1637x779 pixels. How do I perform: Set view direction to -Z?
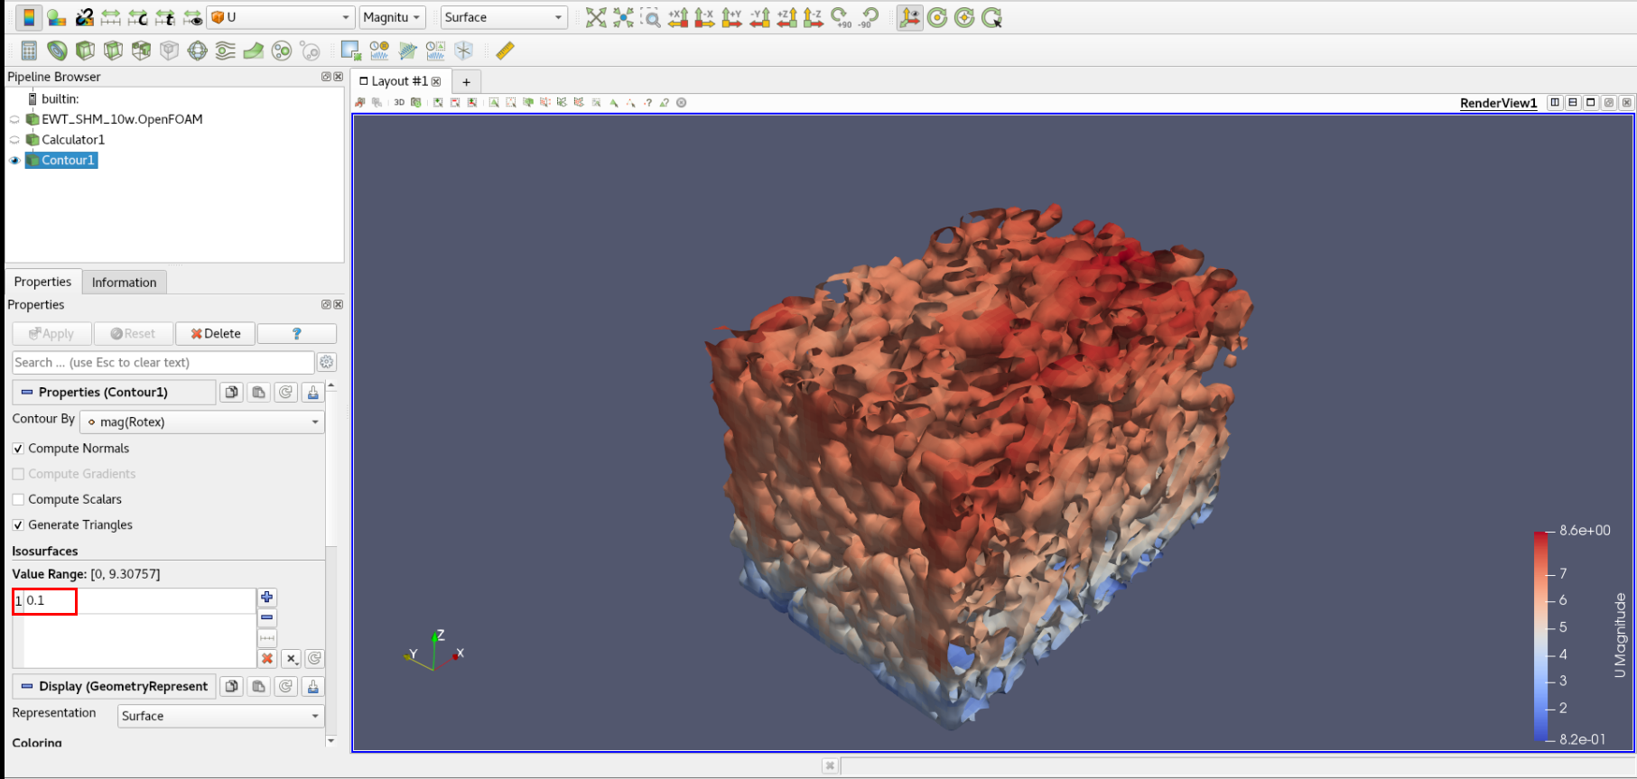click(x=814, y=17)
